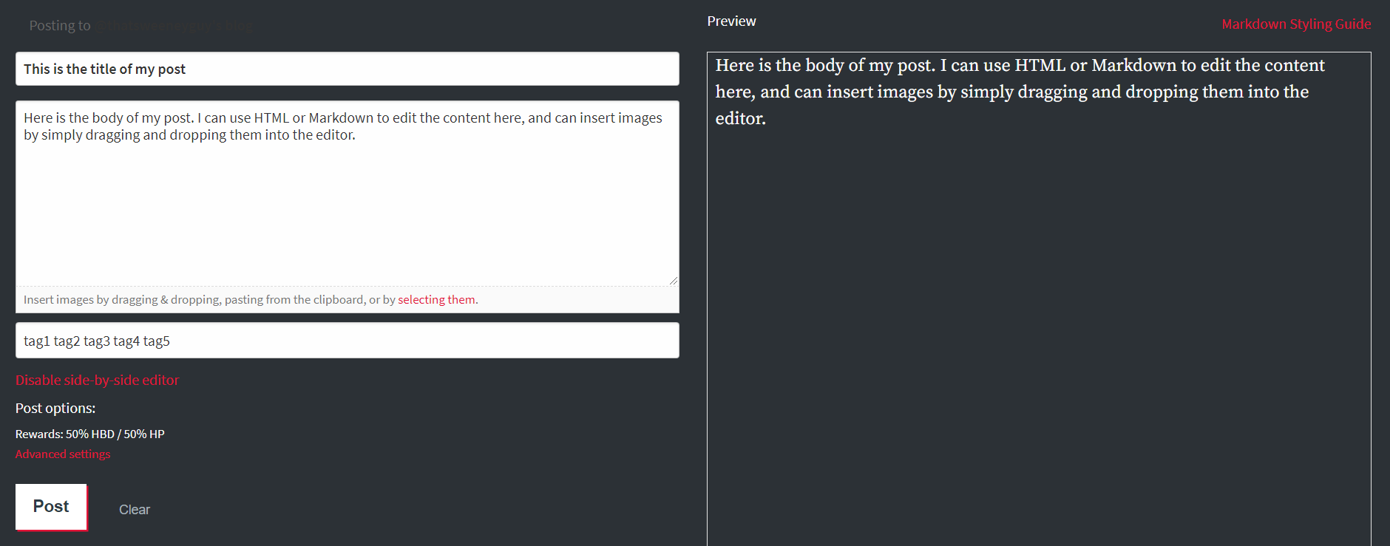Click the Rewards 50% HBD / 50% HP text
This screenshot has width=1390, height=546.
[x=90, y=434]
